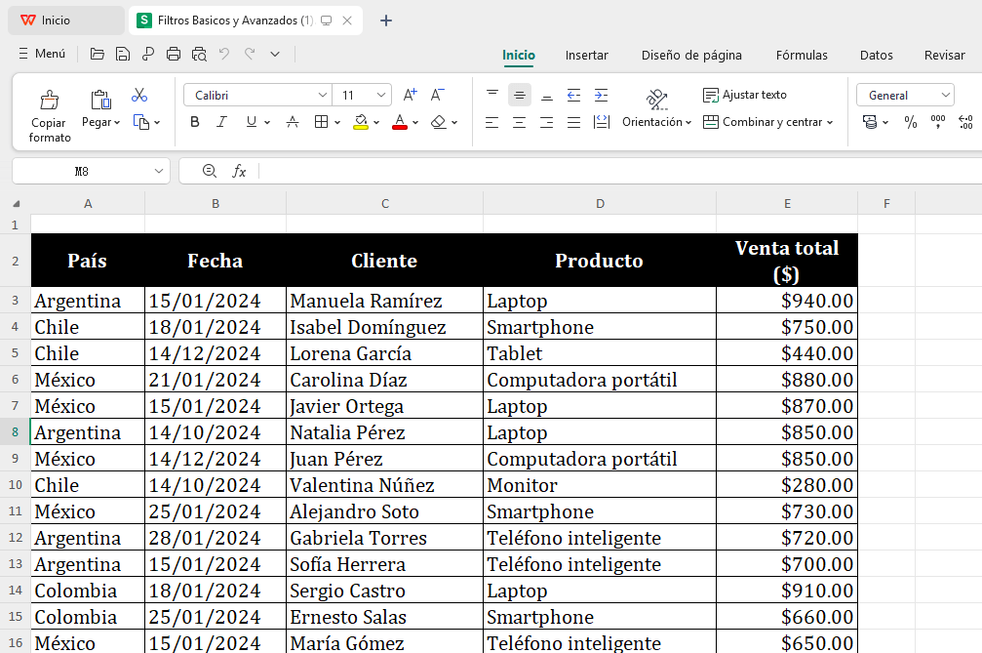Click the zoom magnifier beside fx
Screen dimensions: 982x653
click(210, 171)
